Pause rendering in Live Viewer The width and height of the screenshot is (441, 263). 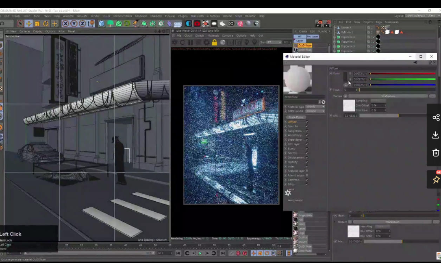pyautogui.click(x=190, y=42)
